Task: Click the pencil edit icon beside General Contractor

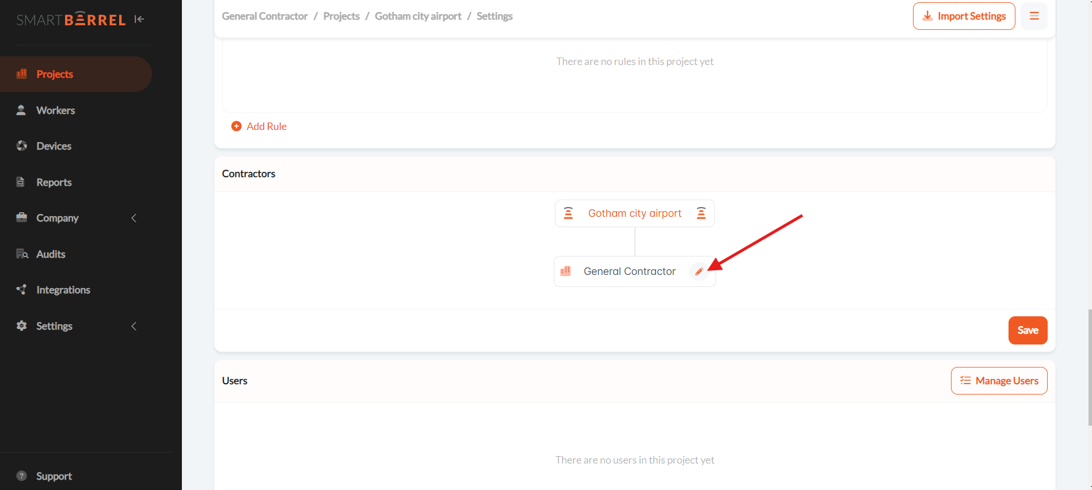Action: [699, 271]
